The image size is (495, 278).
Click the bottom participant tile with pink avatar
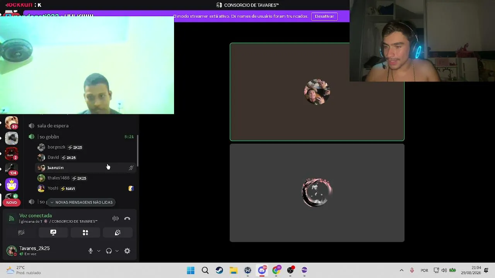317,193
